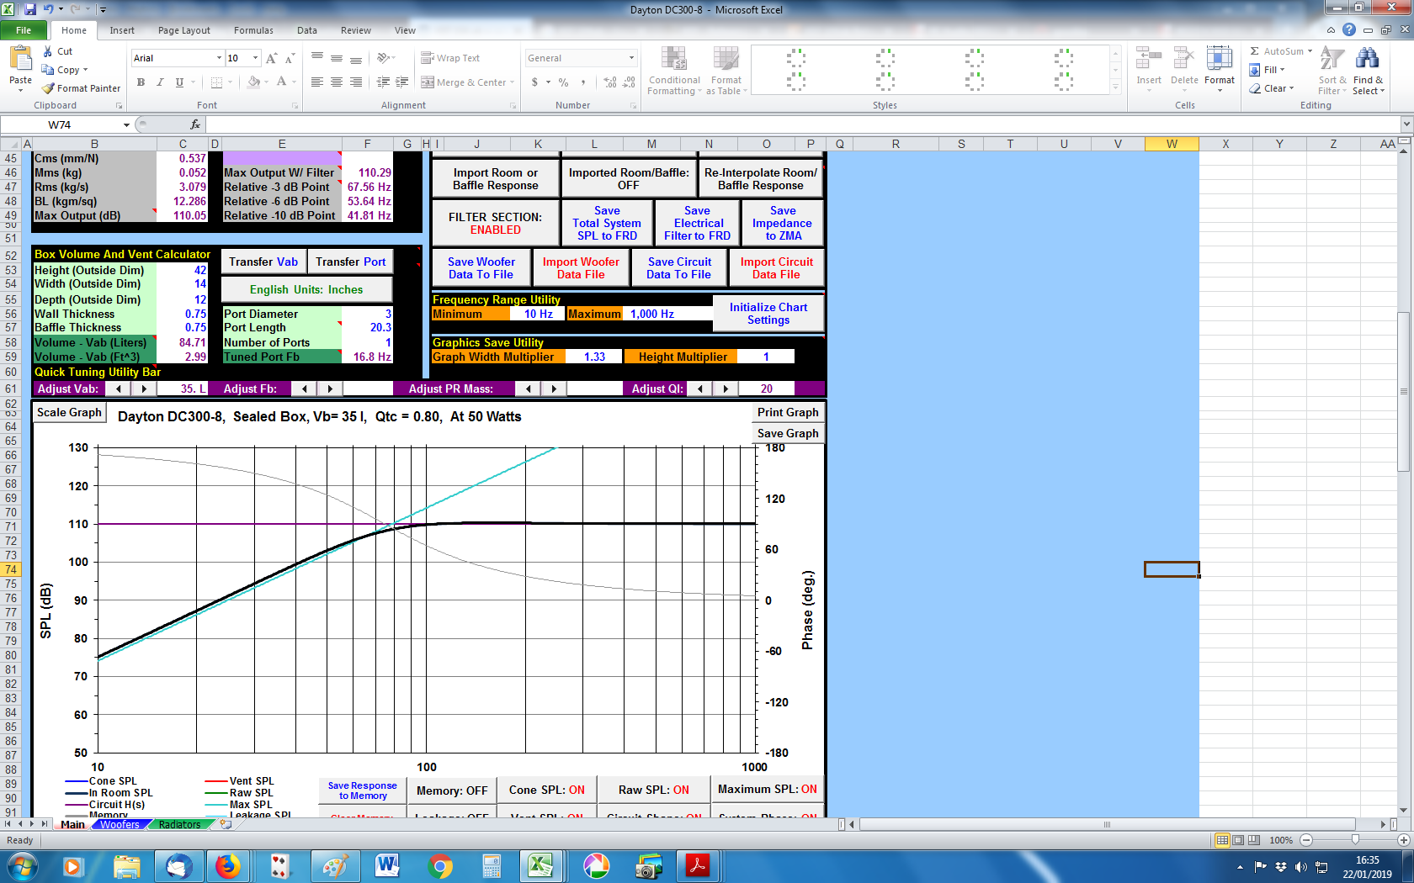The image size is (1414, 883).
Task: Click the insert function fx icon
Action: tap(195, 124)
